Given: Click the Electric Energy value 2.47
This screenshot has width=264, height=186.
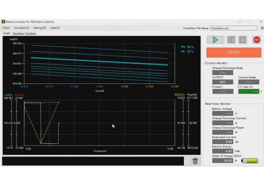Looking at the screenshot, I should tap(223, 151).
